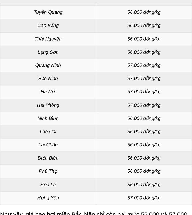Image resolution: width=192 pixels, height=215 pixels.
Task: Select the Thái Nguyên row name
Action: point(48,39)
